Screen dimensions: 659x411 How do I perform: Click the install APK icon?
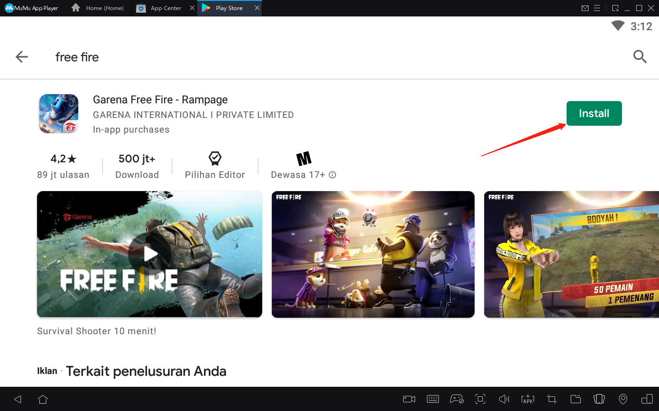pos(528,399)
